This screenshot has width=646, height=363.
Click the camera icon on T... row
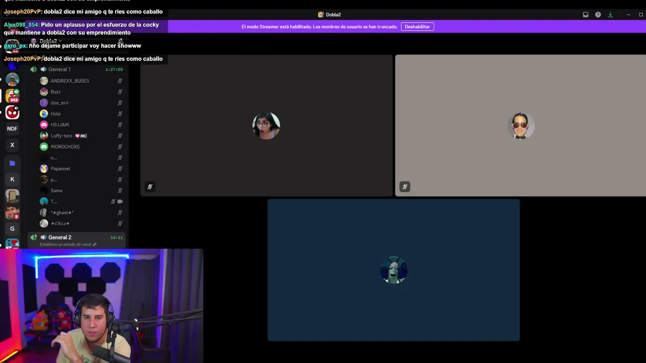click(120, 202)
